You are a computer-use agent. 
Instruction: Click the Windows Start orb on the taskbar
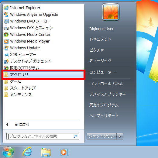(8, 152)
